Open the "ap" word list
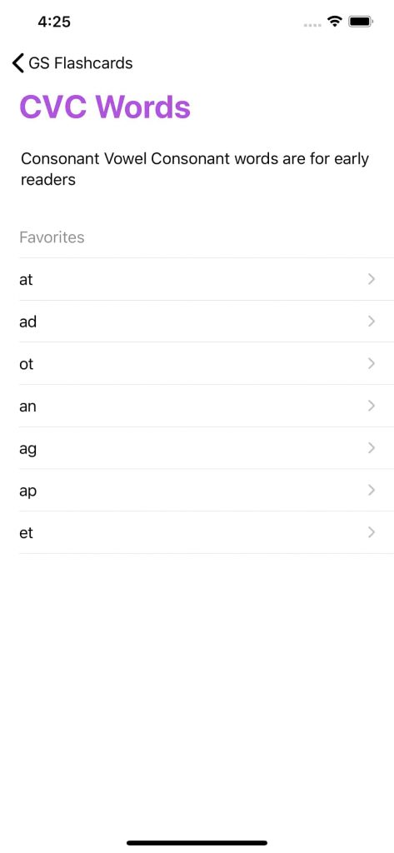The image size is (394, 853). coord(207,490)
